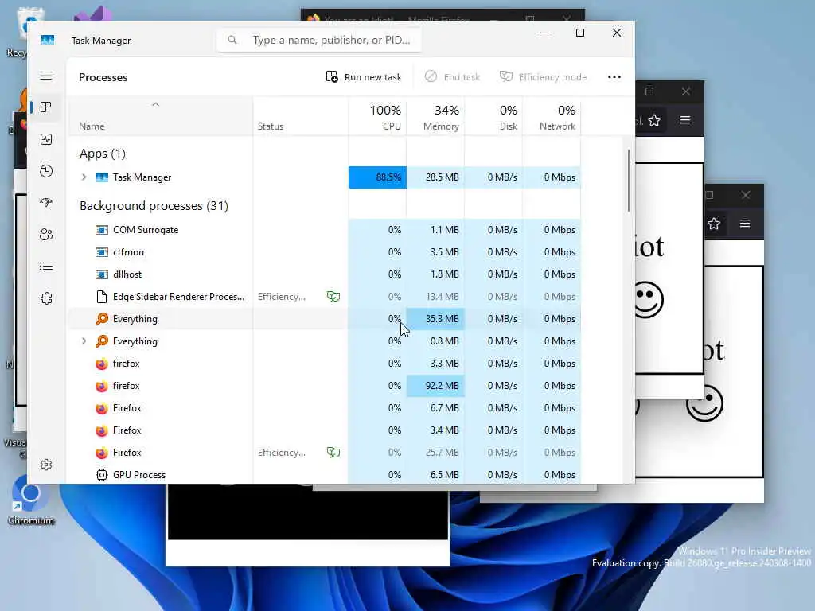The width and height of the screenshot is (815, 611).
Task: Click the 88.5% CPU cell of Task Manager
Action: 377,177
